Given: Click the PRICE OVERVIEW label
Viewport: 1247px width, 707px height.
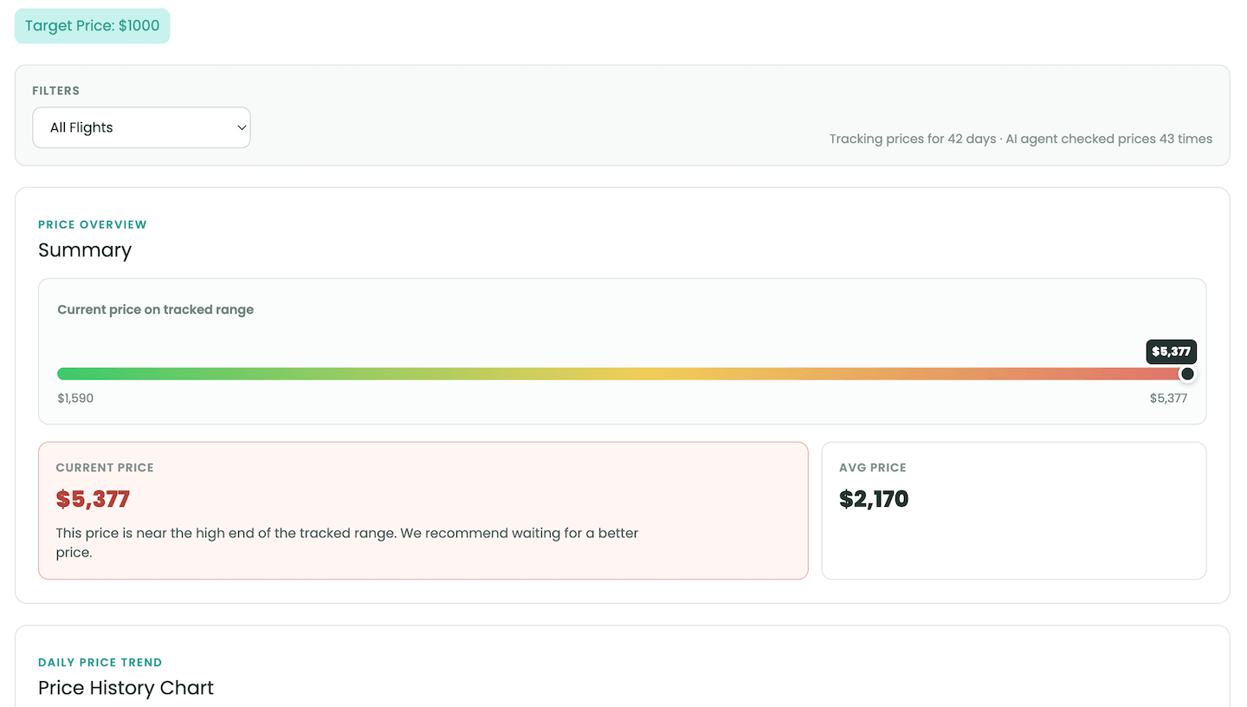Looking at the screenshot, I should tap(93, 224).
